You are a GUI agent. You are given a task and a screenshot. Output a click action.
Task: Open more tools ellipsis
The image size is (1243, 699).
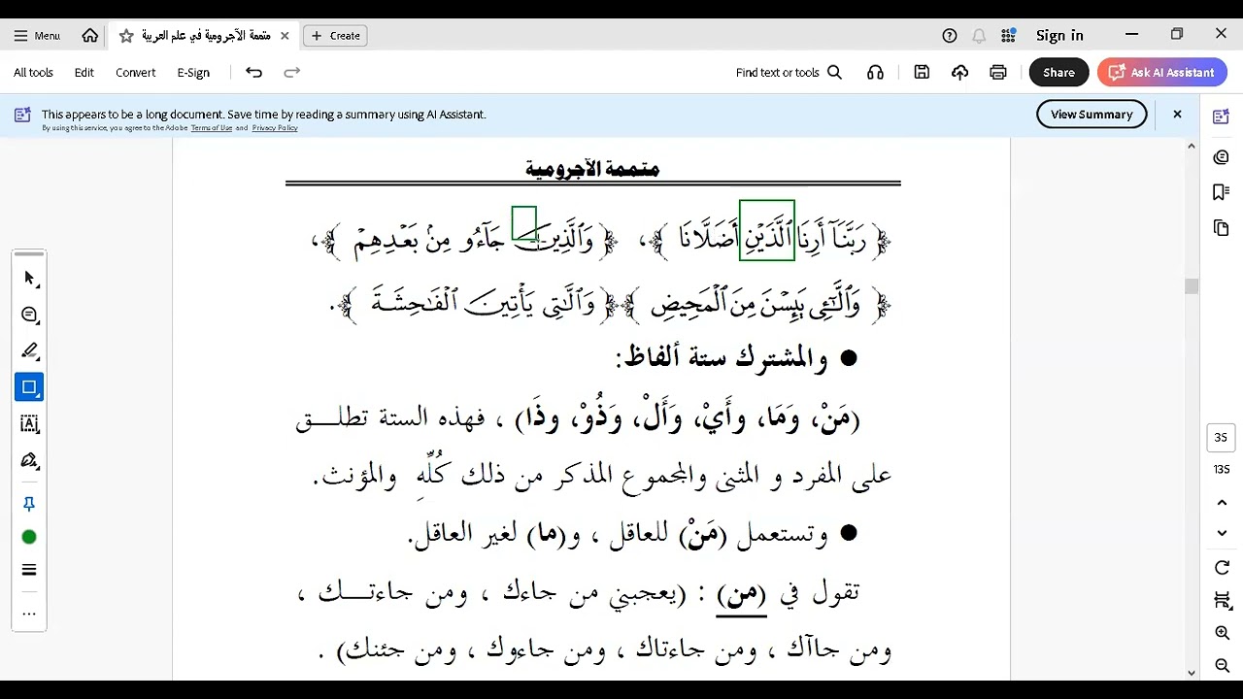[29, 614]
